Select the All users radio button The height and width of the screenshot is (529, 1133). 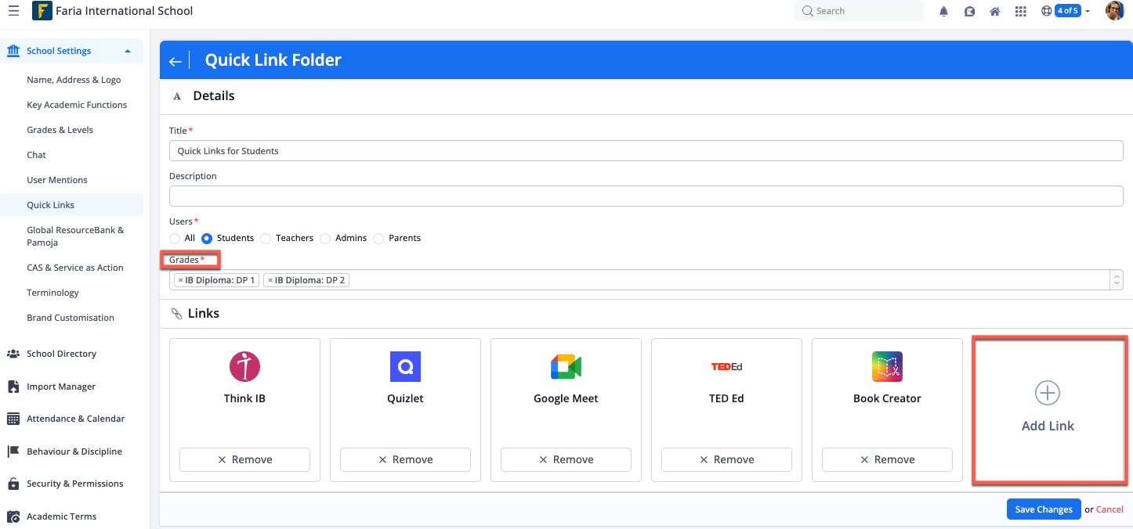tap(175, 238)
